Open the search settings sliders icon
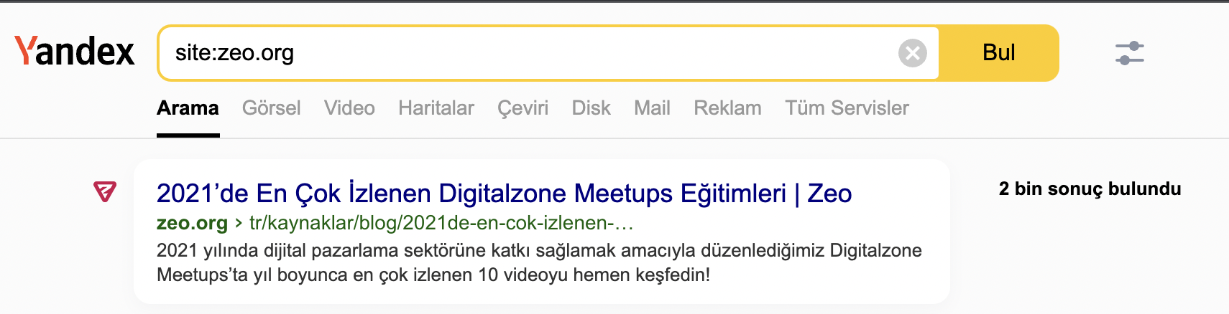The height and width of the screenshot is (314, 1229). click(1130, 53)
